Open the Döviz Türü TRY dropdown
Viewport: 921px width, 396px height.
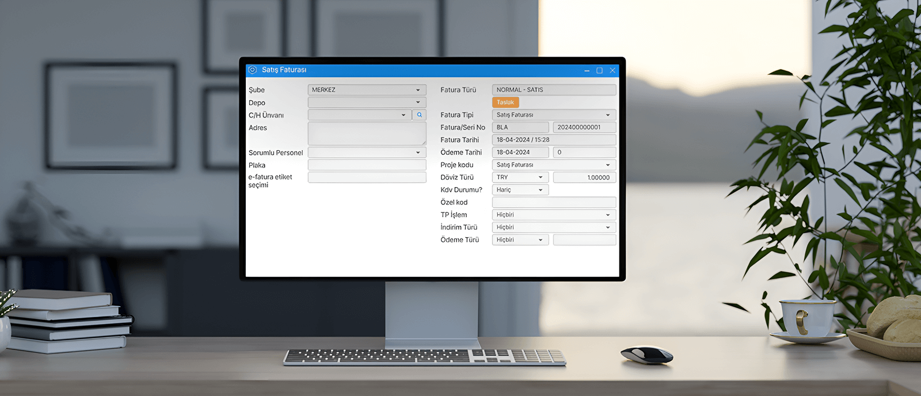click(520, 177)
